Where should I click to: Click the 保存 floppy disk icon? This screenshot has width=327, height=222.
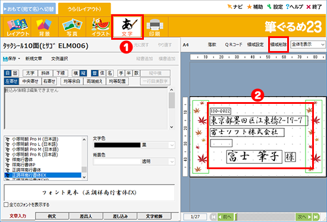click(5, 59)
